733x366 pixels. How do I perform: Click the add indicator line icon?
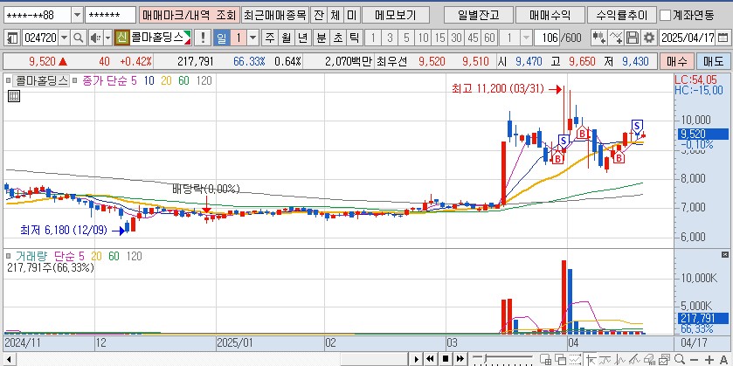point(616,38)
